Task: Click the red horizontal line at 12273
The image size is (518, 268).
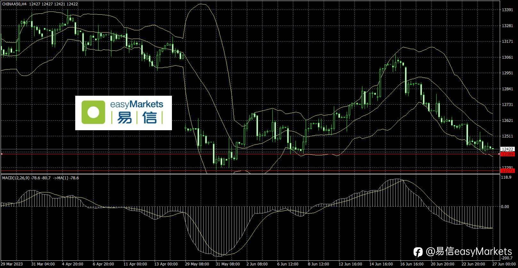Action: 250,171
